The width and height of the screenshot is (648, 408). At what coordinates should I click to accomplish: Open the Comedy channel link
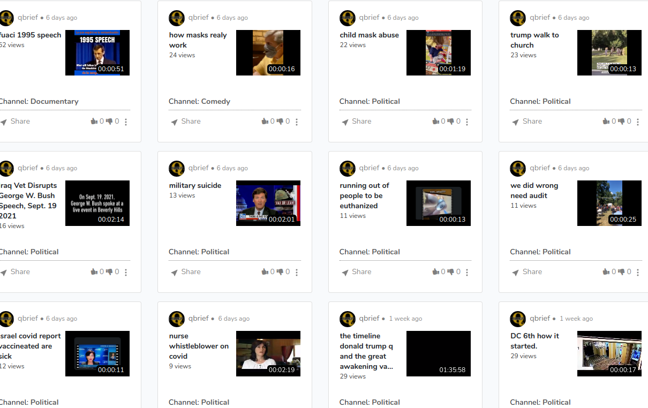pyautogui.click(x=216, y=102)
